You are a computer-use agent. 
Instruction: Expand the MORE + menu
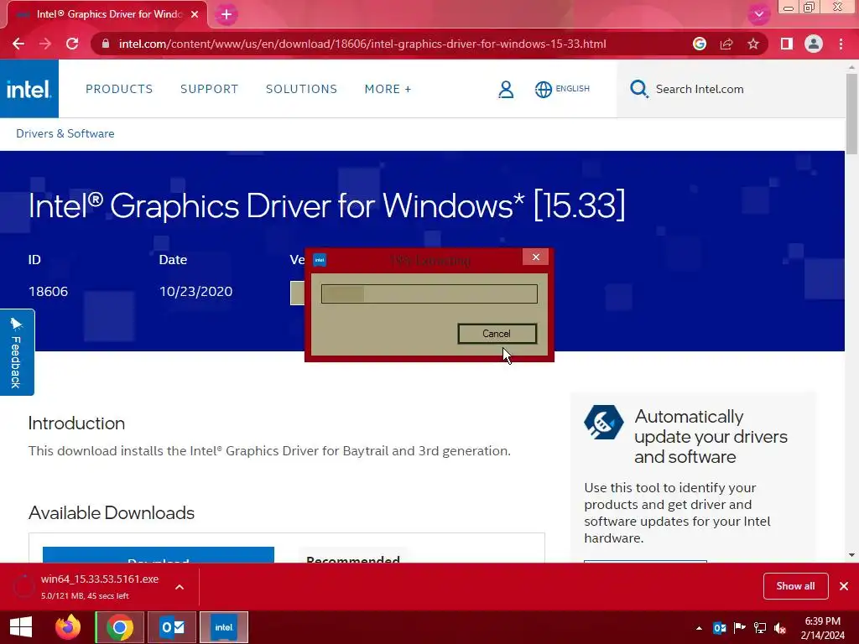point(388,89)
